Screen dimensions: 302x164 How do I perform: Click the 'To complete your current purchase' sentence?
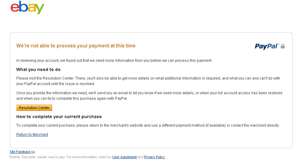tap(148, 125)
